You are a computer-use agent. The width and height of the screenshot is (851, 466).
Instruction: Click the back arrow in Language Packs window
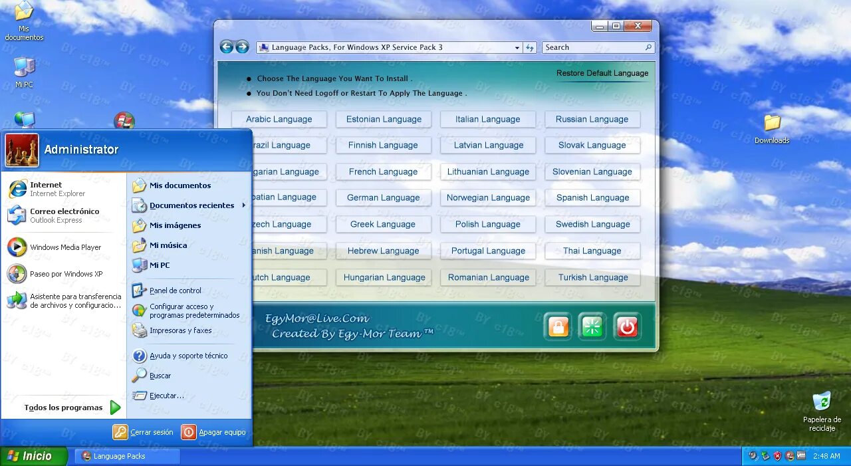point(227,47)
